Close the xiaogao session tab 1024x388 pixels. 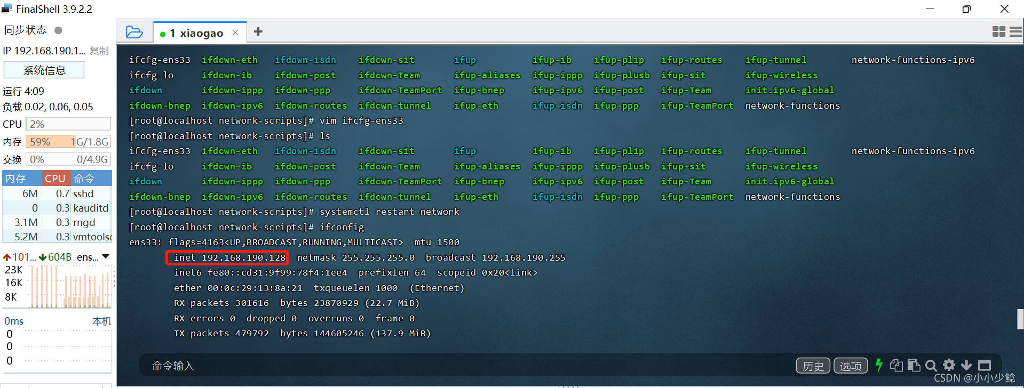pos(235,33)
